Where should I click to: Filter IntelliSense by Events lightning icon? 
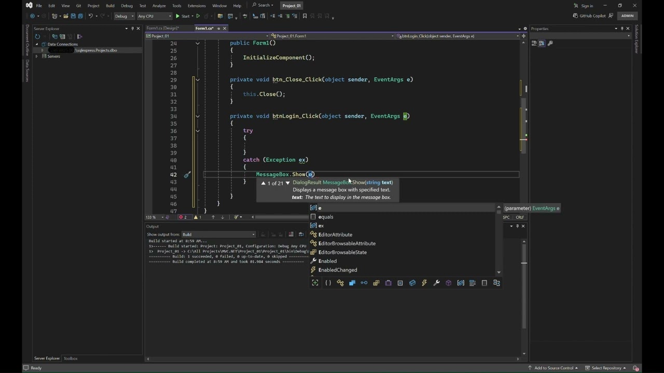coord(424,283)
